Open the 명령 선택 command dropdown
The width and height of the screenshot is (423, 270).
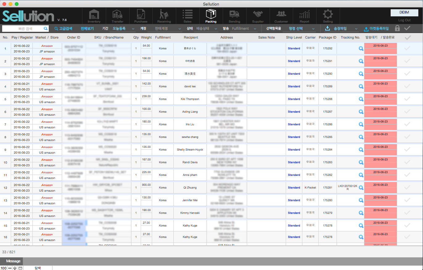tap(299, 29)
